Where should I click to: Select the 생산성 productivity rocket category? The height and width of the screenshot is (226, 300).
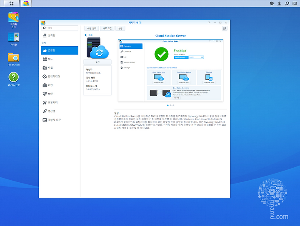tap(60, 111)
